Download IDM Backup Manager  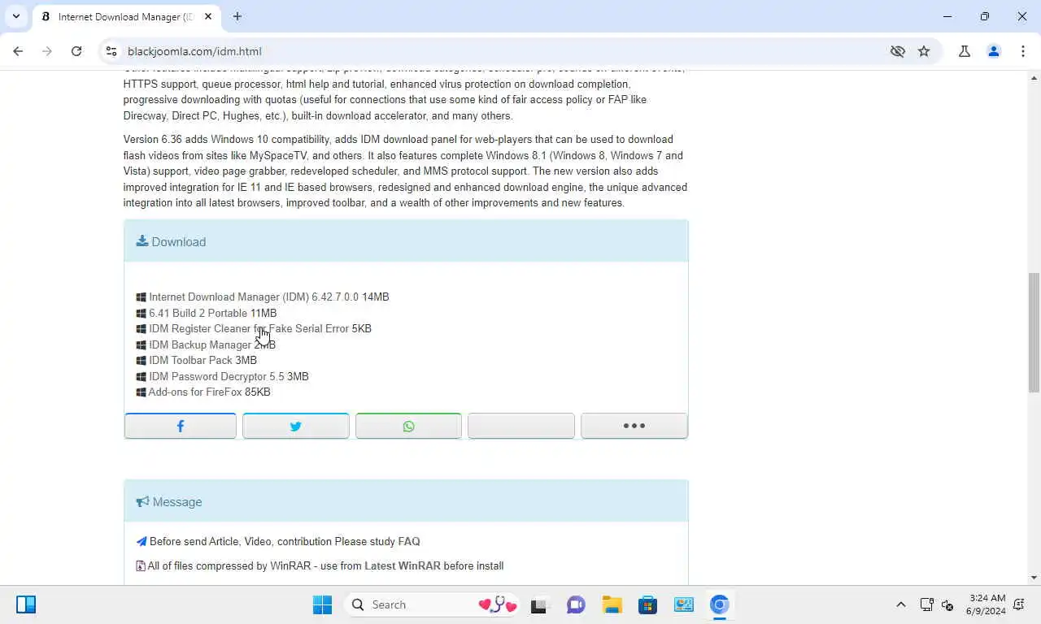click(199, 344)
